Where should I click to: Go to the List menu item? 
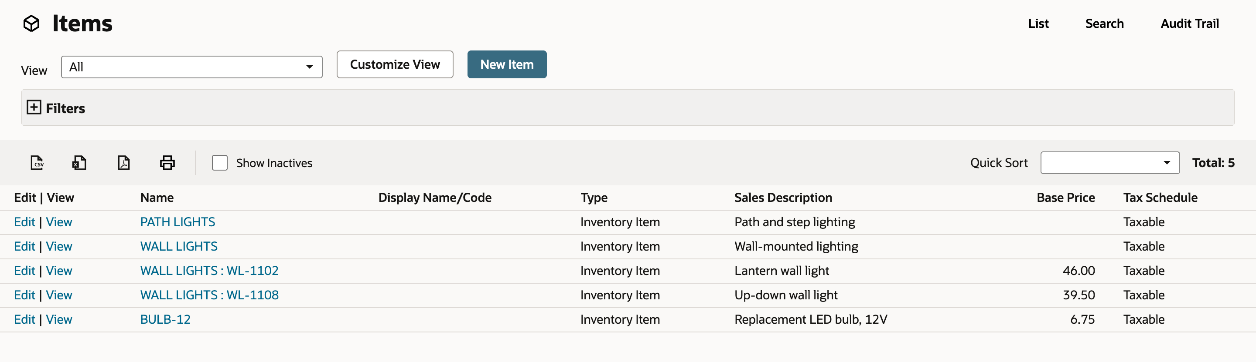point(1038,23)
